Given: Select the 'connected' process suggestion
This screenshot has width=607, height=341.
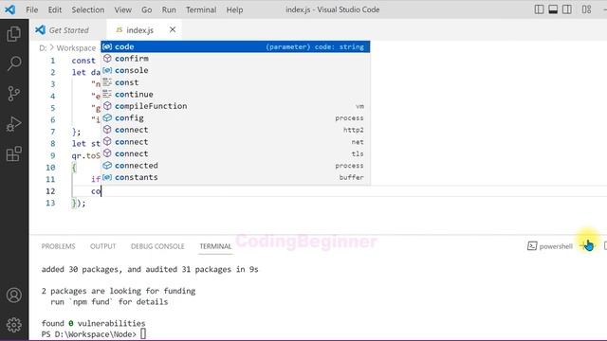Looking at the screenshot, I should coord(235,166).
